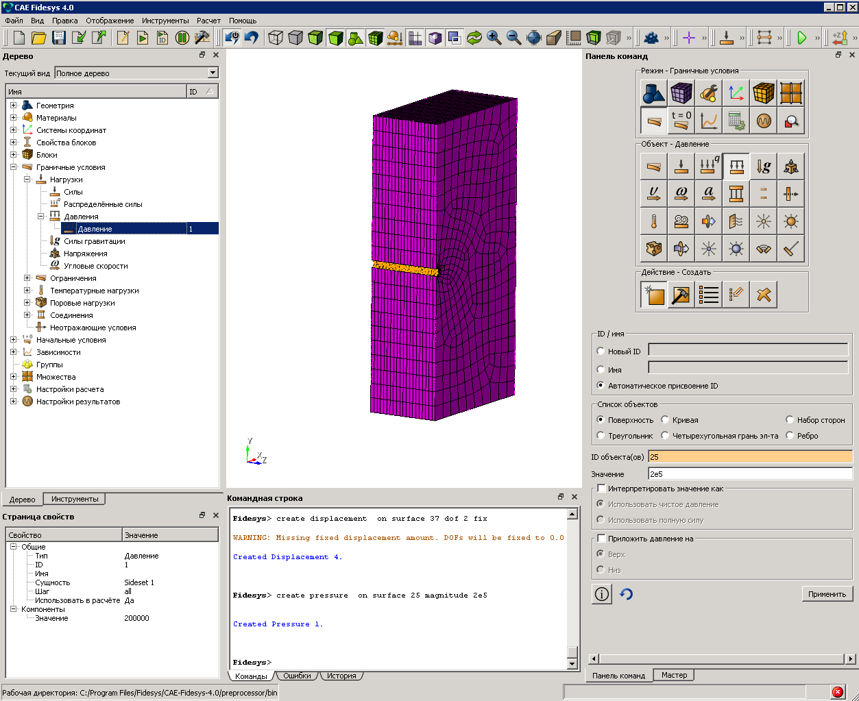This screenshot has height=701, width=859.
Task: Collapse the 'Нагрузки' tree node
Action: click(27, 179)
